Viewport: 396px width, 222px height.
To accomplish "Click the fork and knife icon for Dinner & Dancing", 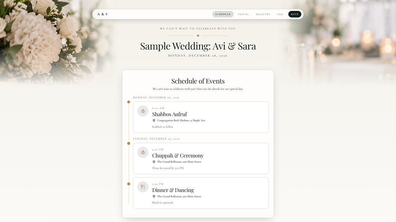I will click(143, 187).
